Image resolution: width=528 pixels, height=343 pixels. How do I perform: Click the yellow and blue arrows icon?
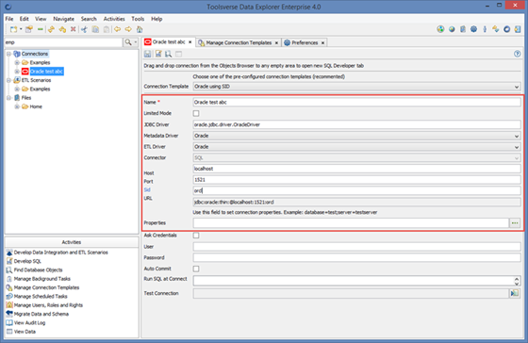[x=496, y=29]
